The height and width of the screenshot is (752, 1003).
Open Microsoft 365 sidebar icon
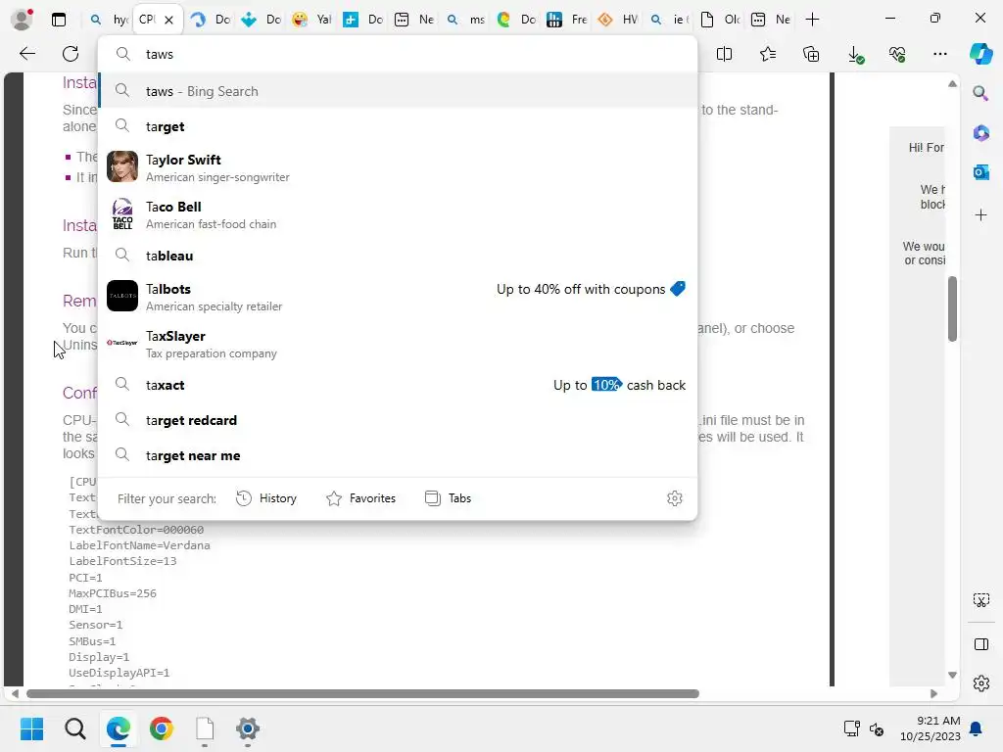(980, 133)
